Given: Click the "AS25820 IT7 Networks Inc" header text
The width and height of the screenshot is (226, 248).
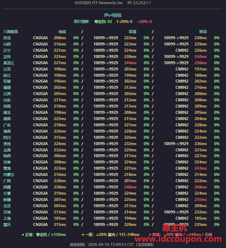Looking at the screenshot, I should tap(99, 3).
